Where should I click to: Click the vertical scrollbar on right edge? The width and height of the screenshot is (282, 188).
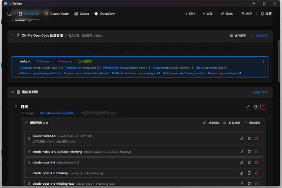(279, 61)
